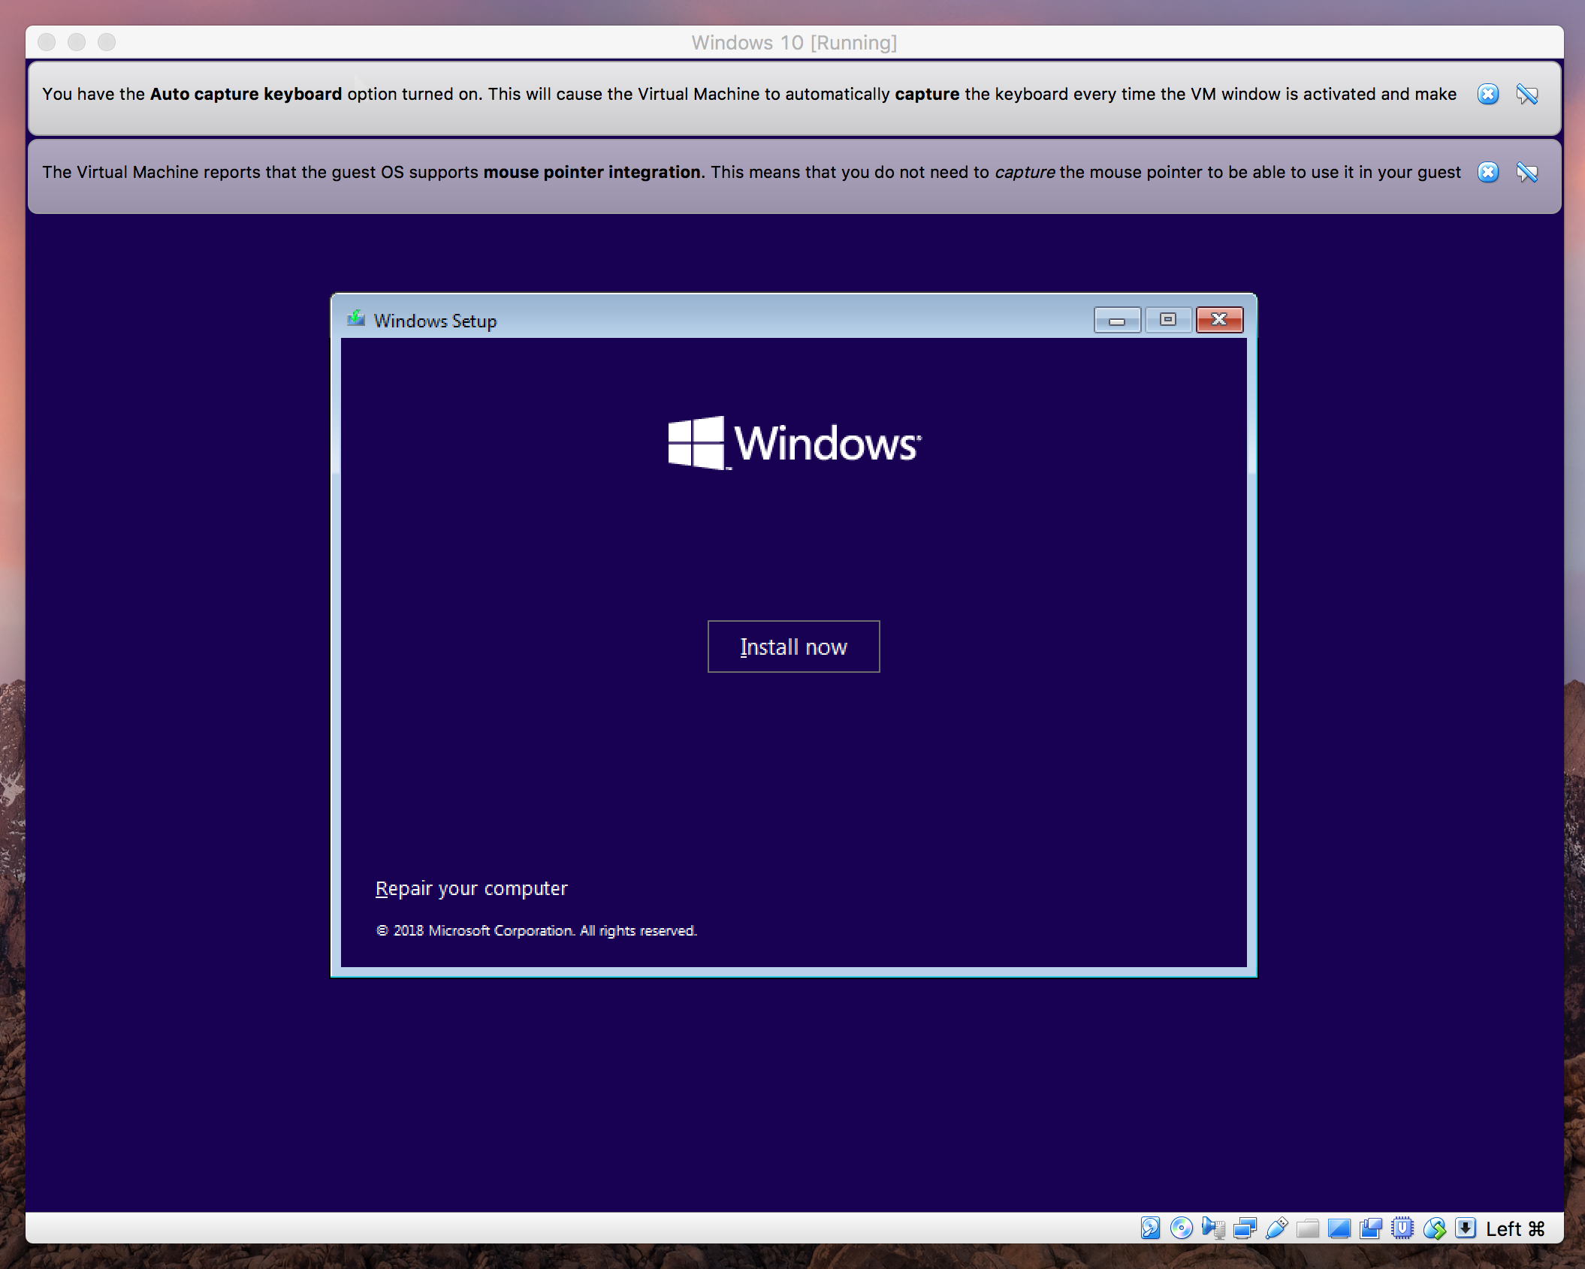Suppress future Auto capture keyboard messages
This screenshot has height=1269, width=1585.
(x=1527, y=94)
